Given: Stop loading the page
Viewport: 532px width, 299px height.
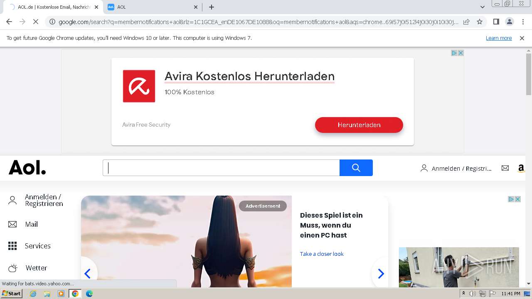Looking at the screenshot, I should (x=36, y=22).
